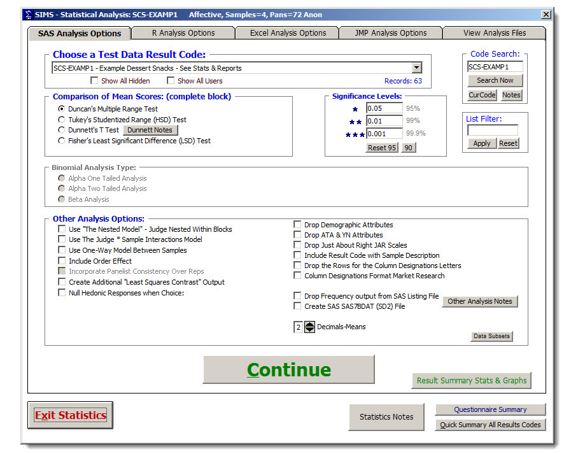This screenshot has height=454, width=564.
Task: Check Column Designations Format Market Research
Action: (x=297, y=276)
